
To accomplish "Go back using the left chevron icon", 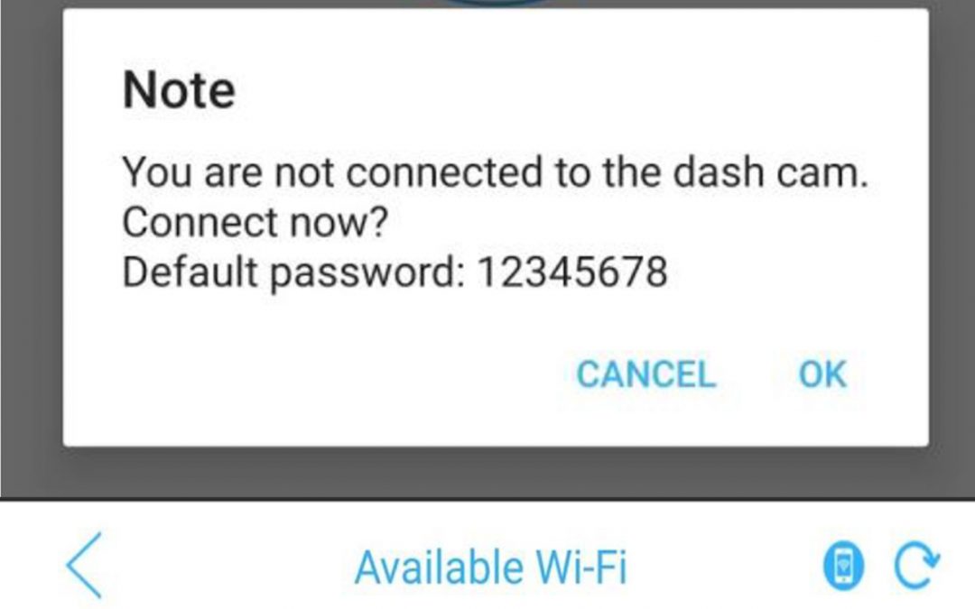I will [84, 565].
